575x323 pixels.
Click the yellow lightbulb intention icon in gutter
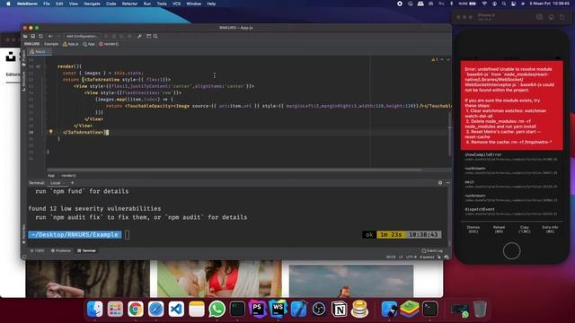tap(50, 132)
